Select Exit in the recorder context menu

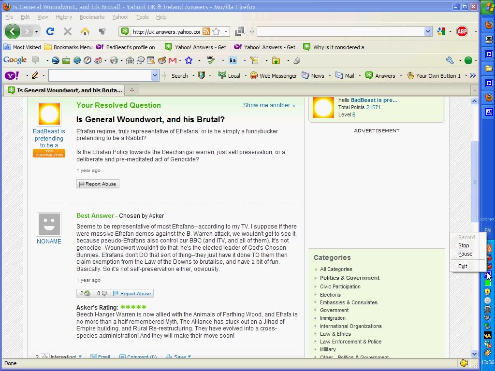(463, 266)
